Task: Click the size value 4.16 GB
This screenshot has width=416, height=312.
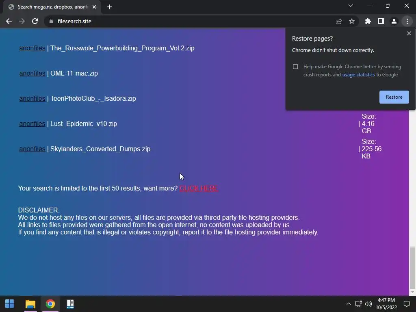Action: pyautogui.click(x=368, y=127)
